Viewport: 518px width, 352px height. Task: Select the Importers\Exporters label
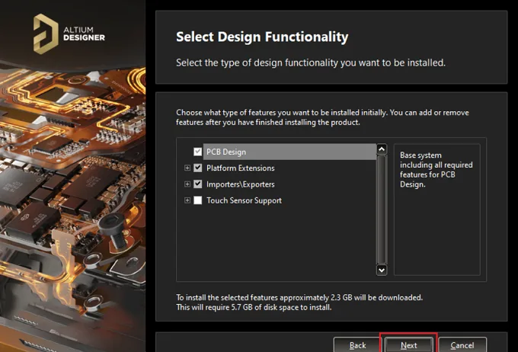click(241, 184)
